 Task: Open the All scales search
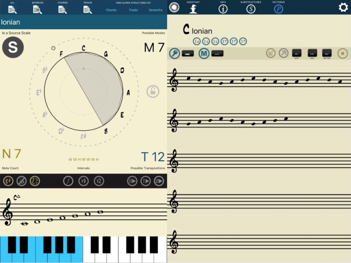click(x=12, y=9)
